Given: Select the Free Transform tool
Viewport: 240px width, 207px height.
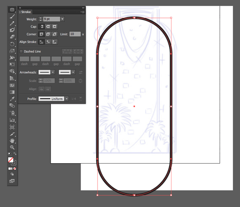Looking at the screenshot, I should (x=12, y=64).
